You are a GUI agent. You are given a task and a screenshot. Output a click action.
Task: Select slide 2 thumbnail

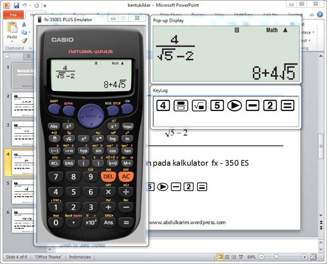pyautogui.click(x=23, y=105)
